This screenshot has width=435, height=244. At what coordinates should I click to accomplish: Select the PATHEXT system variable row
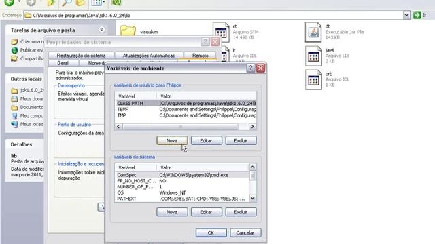coord(182,199)
